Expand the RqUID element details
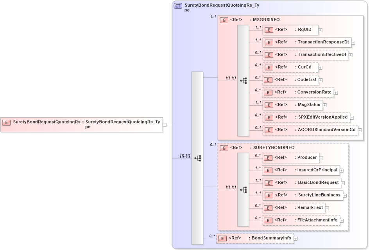Viewport: 369px width, 250px height. click(320, 30)
